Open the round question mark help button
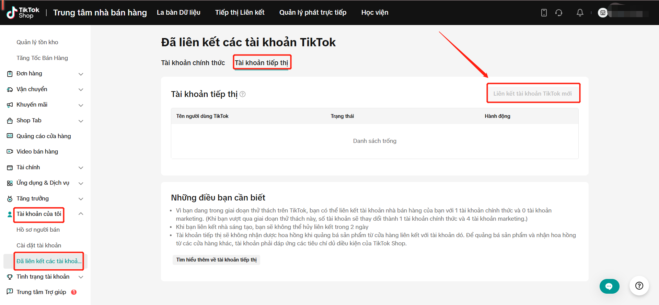This screenshot has height=305, width=659. [x=639, y=286]
